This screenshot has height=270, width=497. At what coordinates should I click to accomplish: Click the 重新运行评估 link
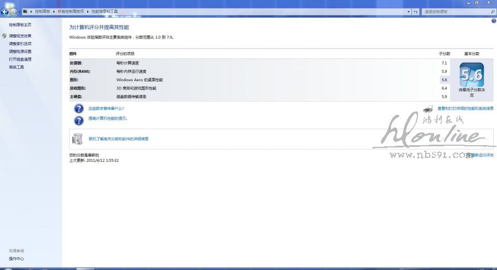point(482,155)
